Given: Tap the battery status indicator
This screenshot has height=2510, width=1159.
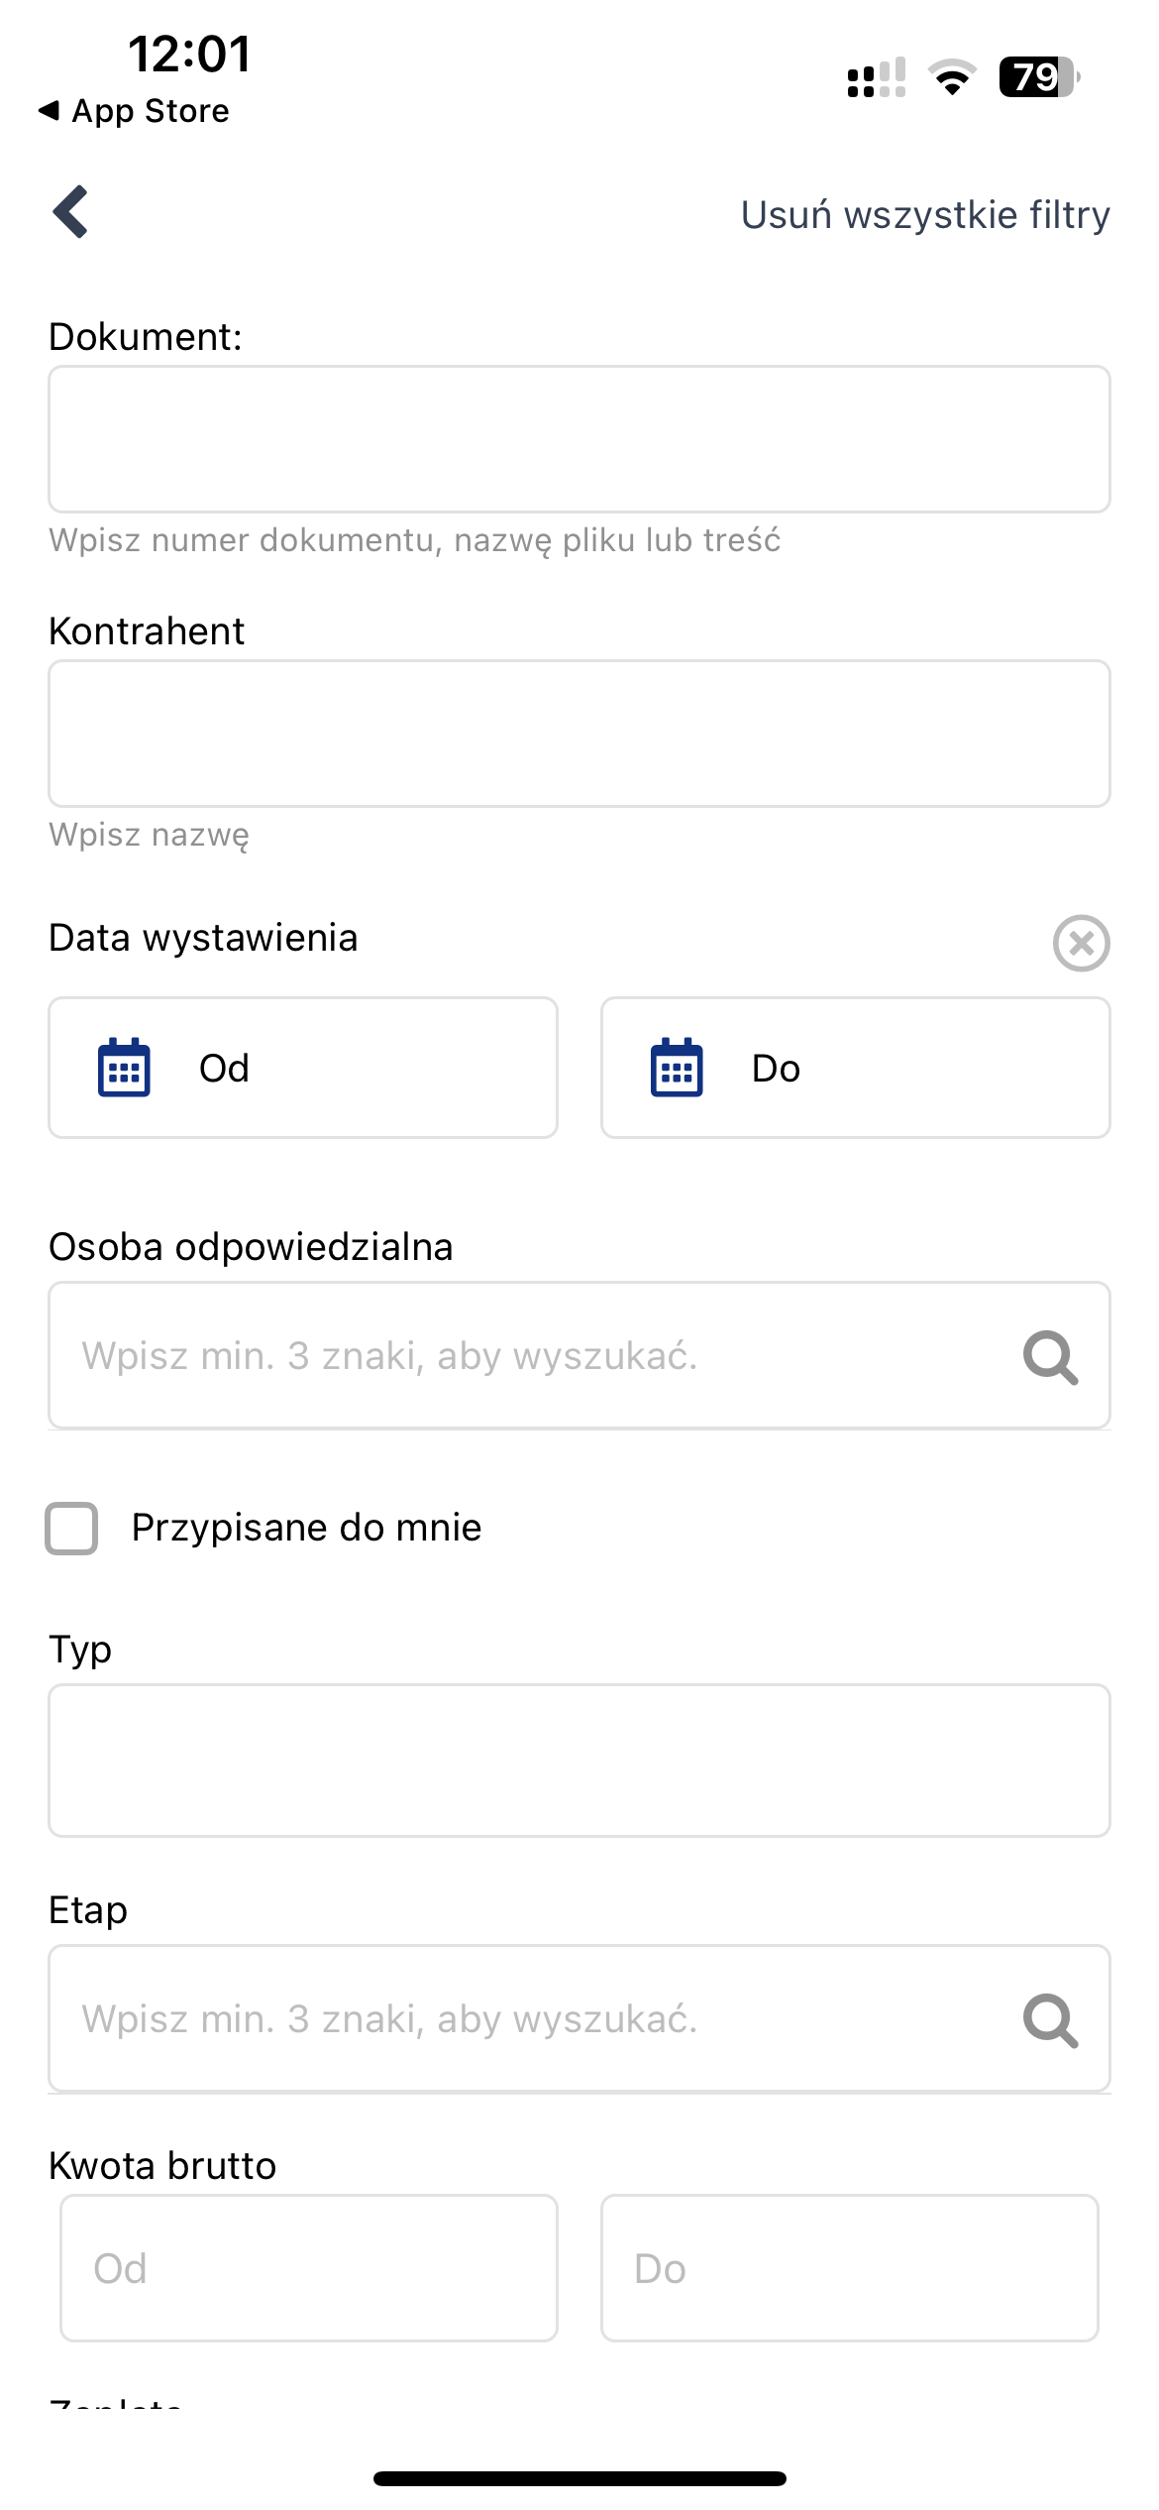Looking at the screenshot, I should pyautogui.click(x=1039, y=76).
